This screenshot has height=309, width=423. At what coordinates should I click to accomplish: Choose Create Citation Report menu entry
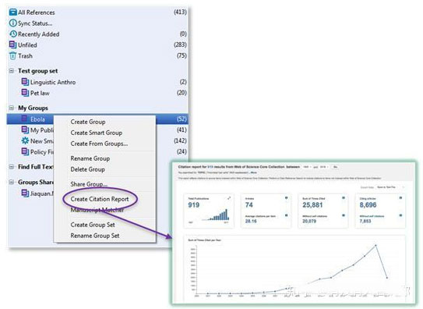(x=100, y=199)
